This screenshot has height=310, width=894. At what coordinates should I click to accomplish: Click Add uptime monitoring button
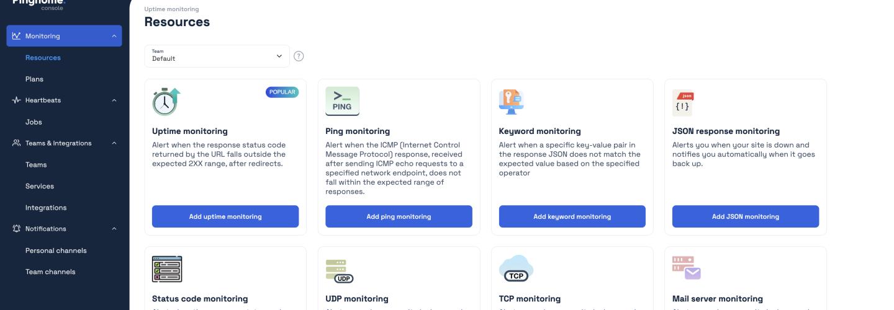pyautogui.click(x=225, y=216)
